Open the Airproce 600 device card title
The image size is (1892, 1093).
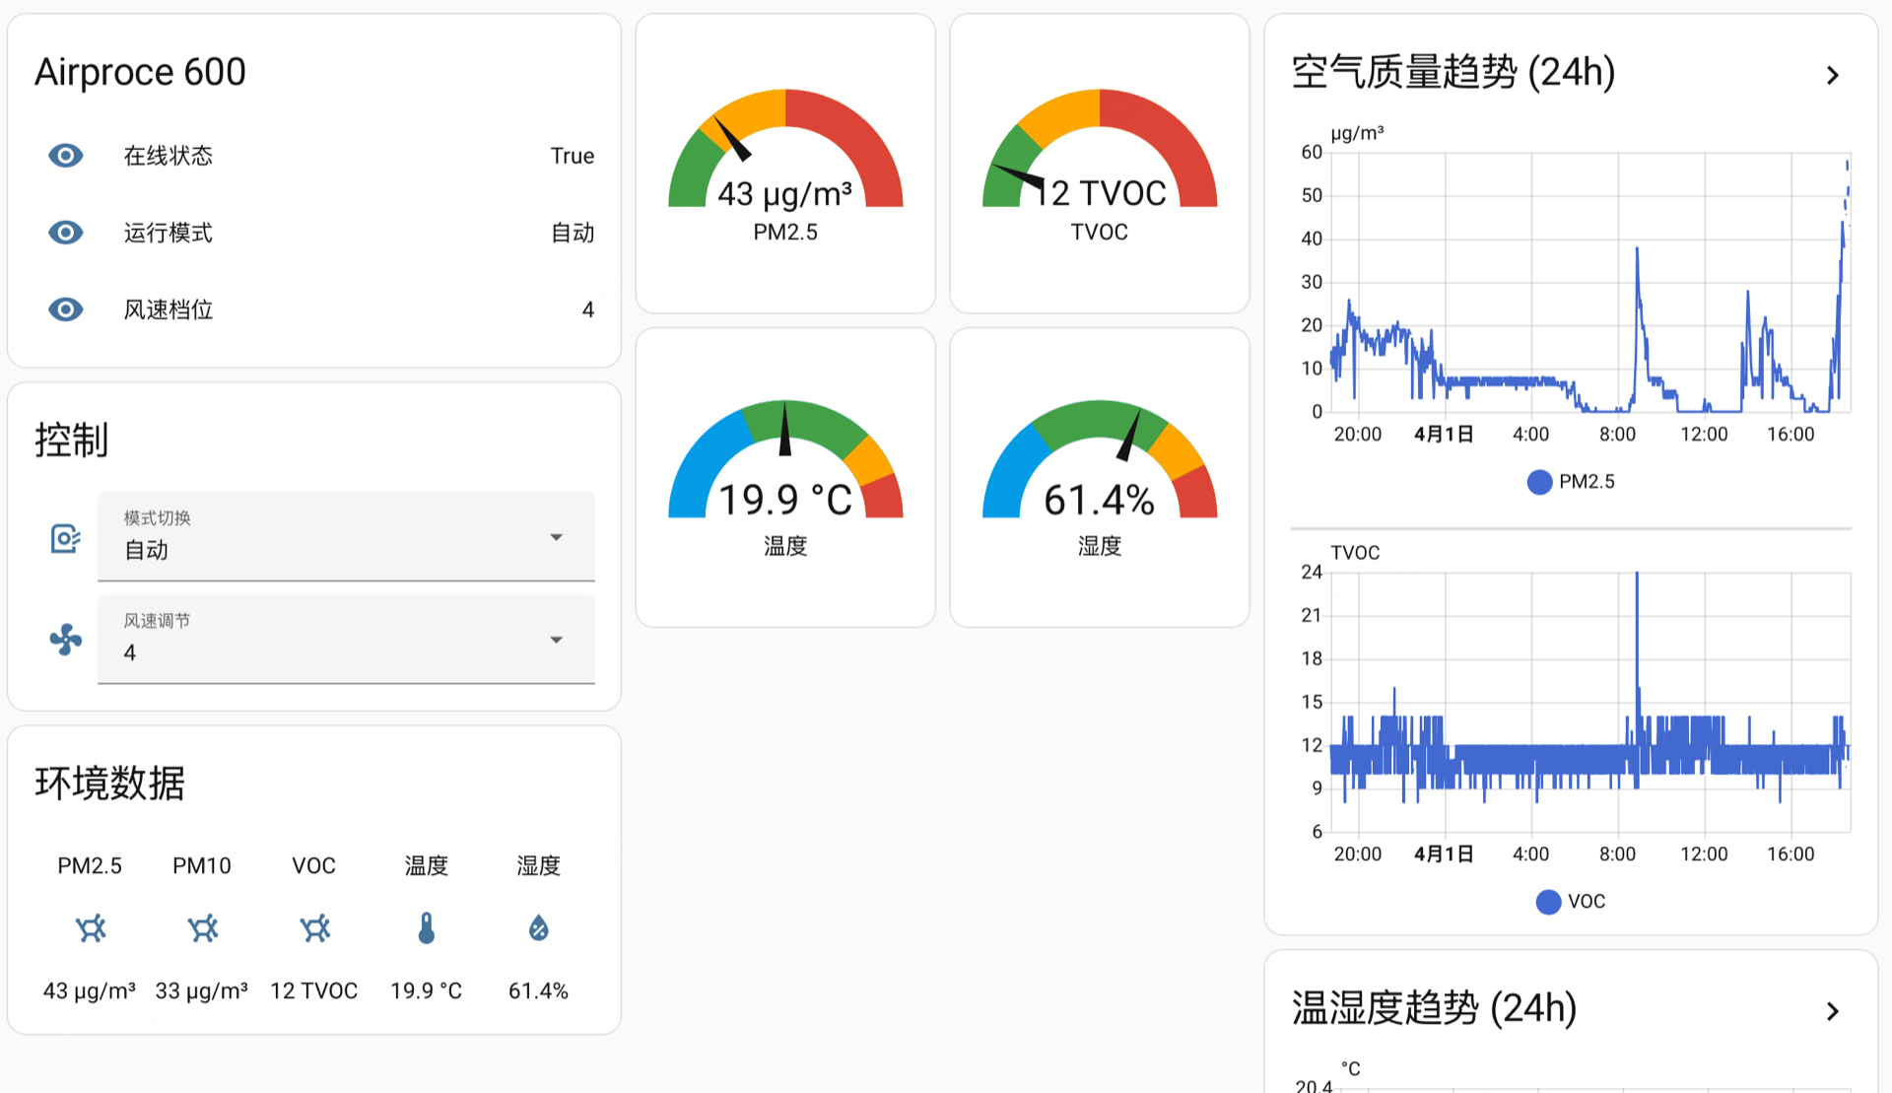point(140,71)
